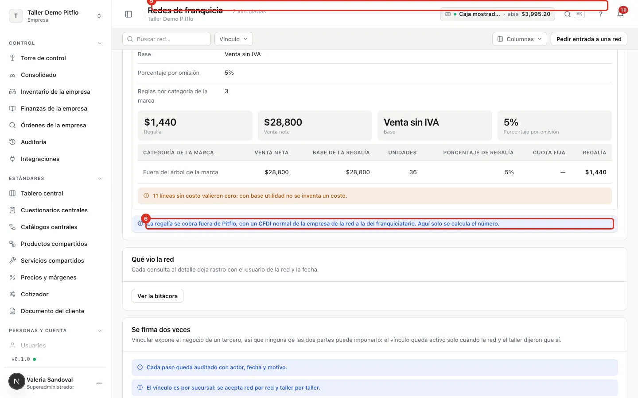
Task: Open Finanzas de la empresa
Action: coord(55,108)
